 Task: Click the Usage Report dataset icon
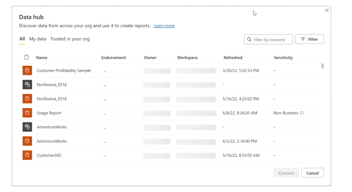click(27, 113)
